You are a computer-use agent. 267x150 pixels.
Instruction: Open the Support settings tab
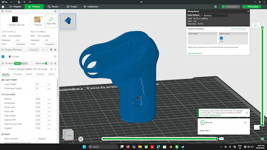click(40, 74)
